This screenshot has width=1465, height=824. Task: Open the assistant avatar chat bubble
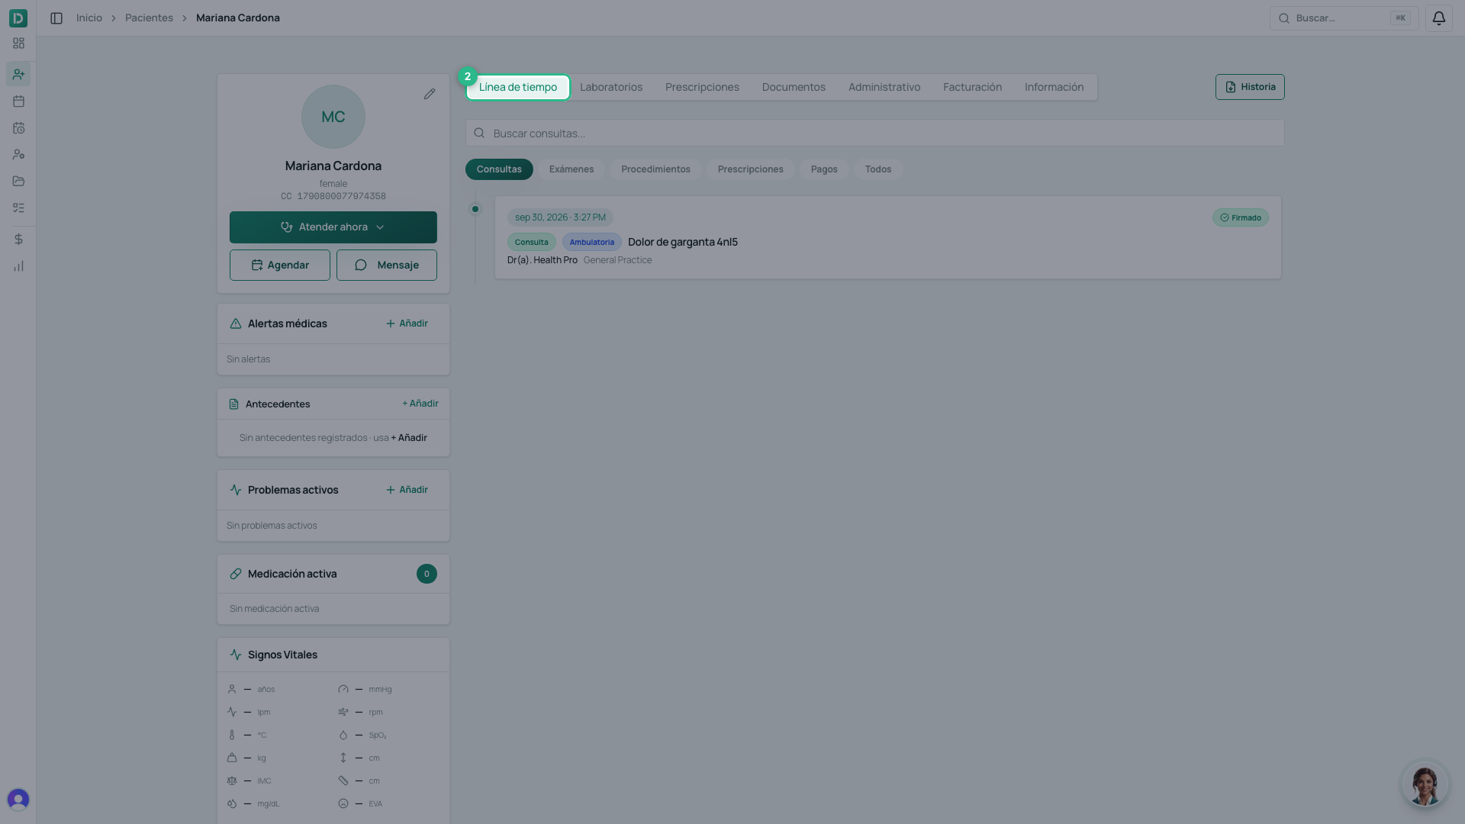pyautogui.click(x=1425, y=784)
